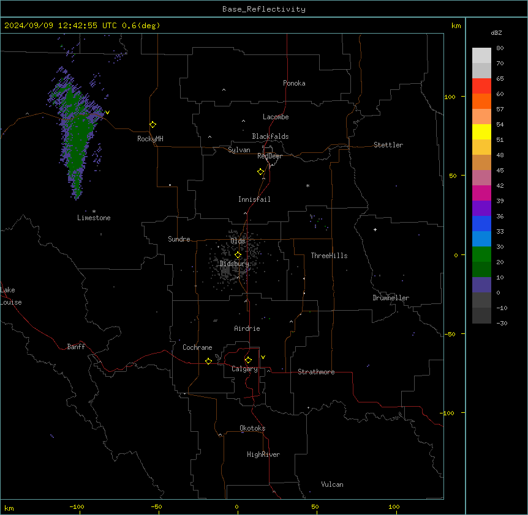Click the asterisk marker above Limestone label
Image resolution: width=528 pixels, height=515 pixels.
tap(94, 212)
